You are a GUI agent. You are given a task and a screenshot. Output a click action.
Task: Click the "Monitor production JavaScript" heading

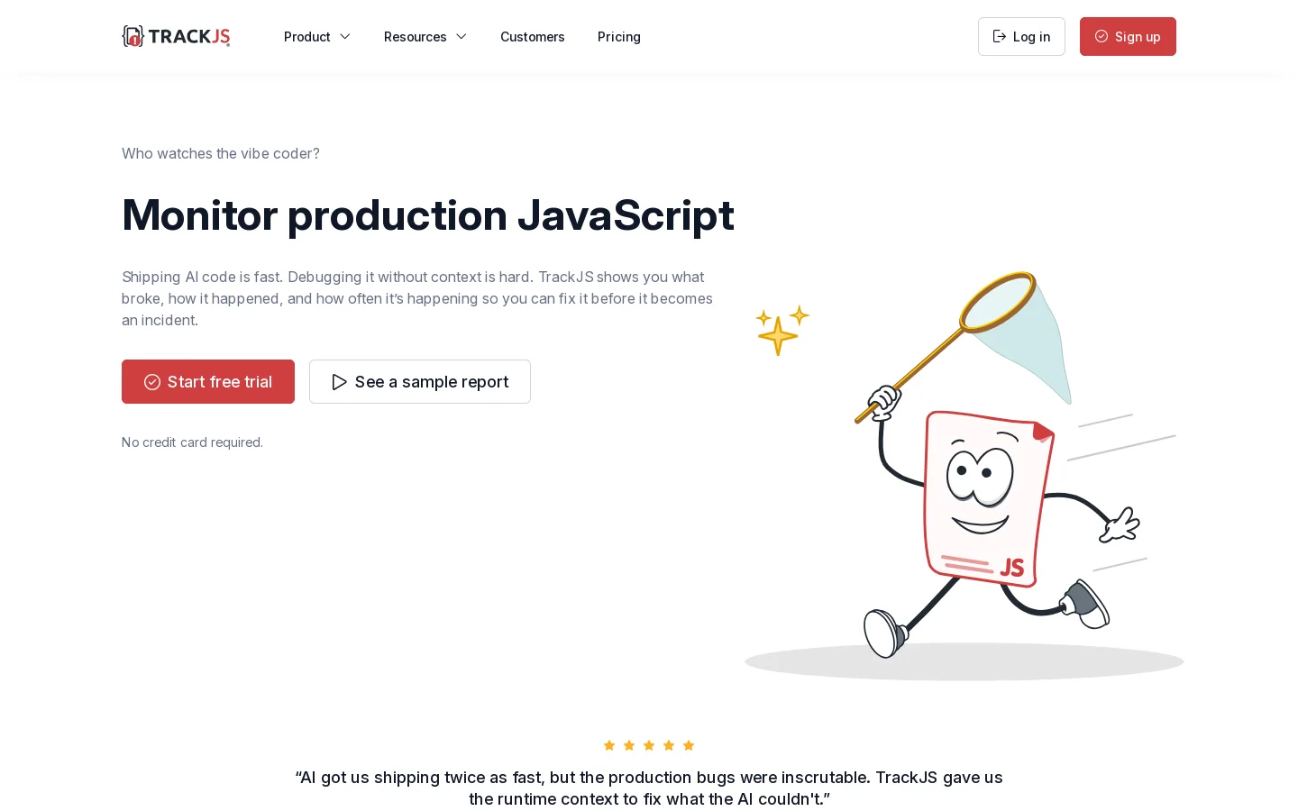(x=428, y=214)
